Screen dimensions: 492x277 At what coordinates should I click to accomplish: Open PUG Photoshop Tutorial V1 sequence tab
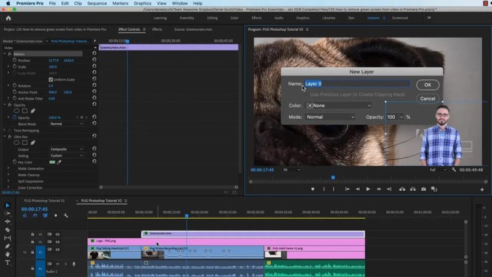click(x=44, y=201)
